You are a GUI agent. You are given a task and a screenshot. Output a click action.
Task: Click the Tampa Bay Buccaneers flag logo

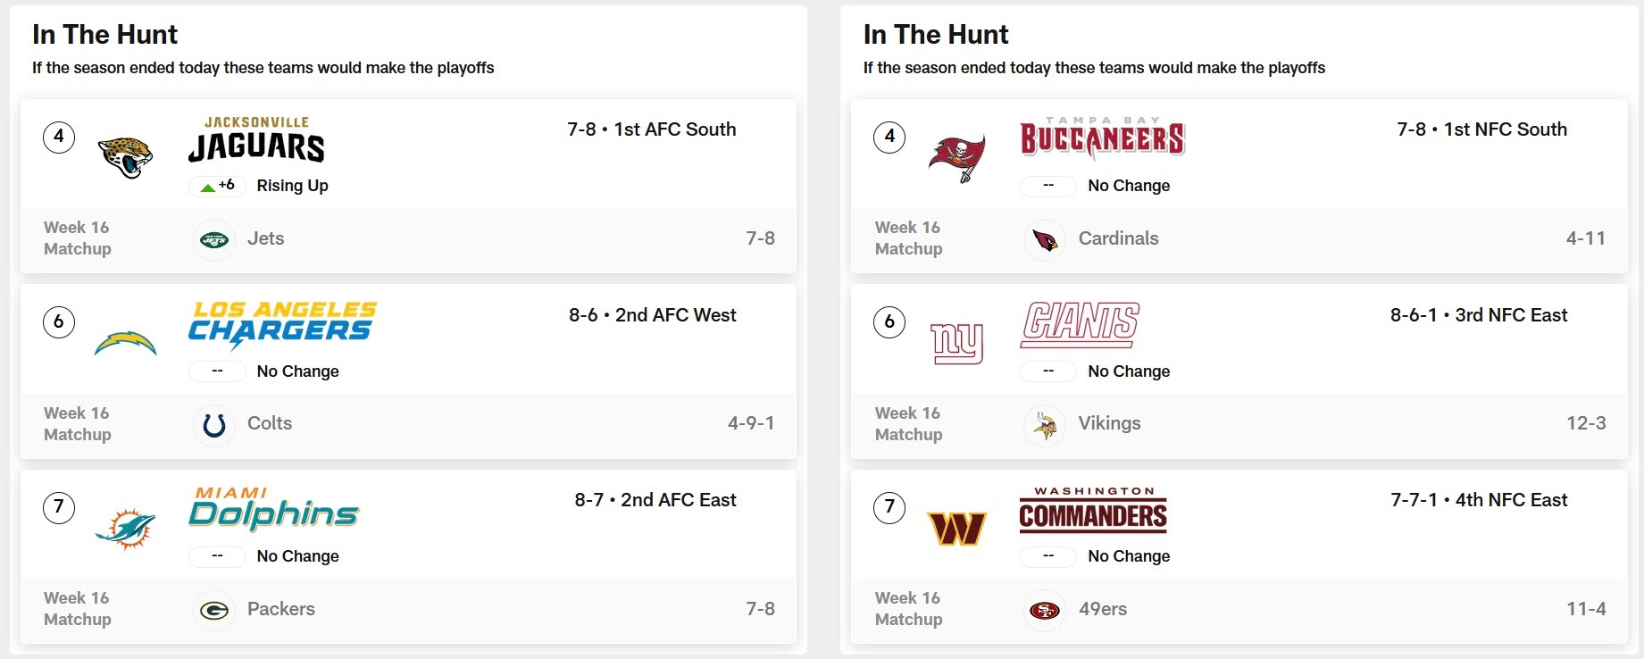point(956,158)
